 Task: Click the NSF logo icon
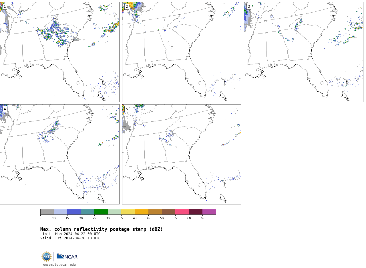(47, 257)
